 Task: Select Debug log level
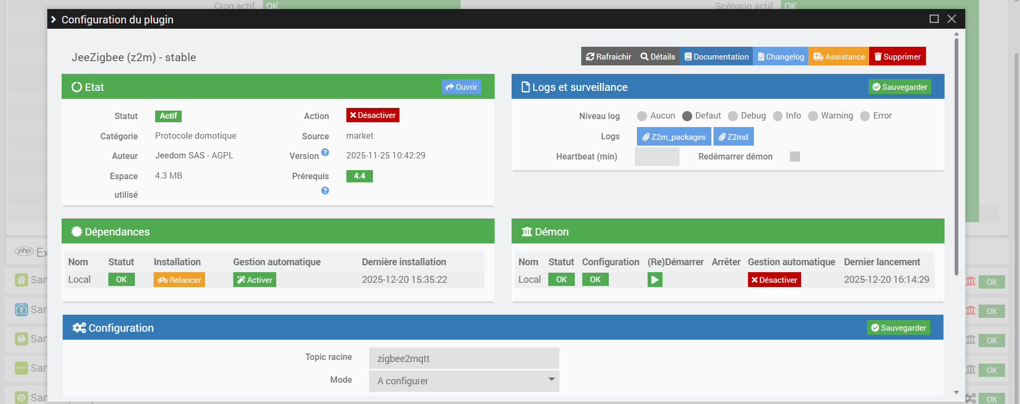tap(733, 116)
